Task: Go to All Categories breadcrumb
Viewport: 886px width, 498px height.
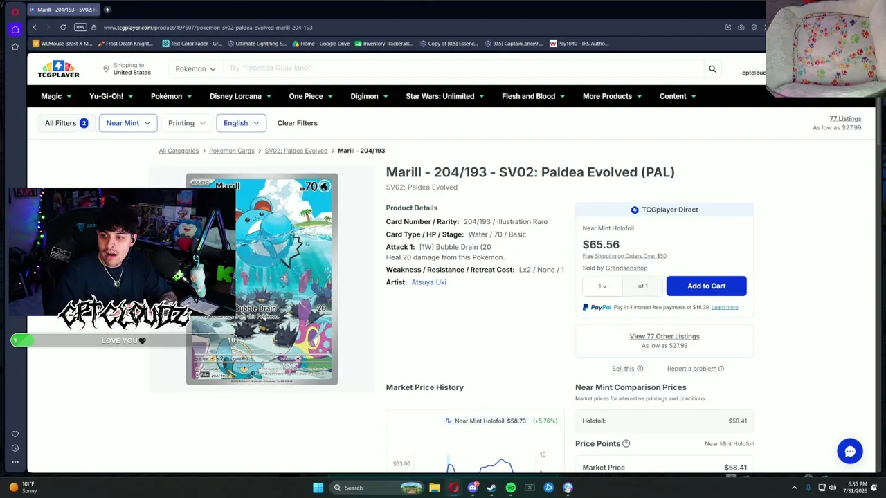Action: point(179,151)
